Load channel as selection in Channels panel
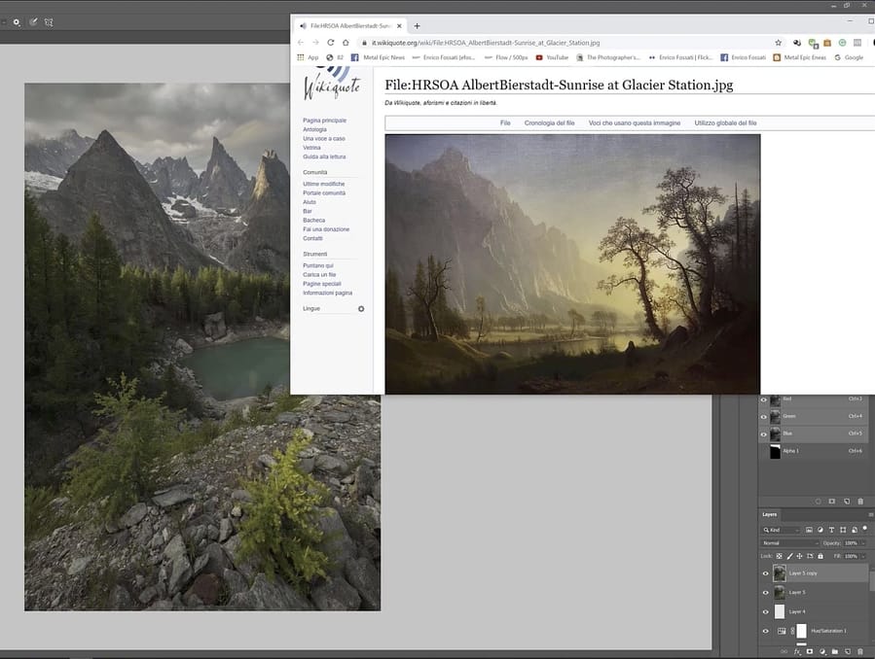 pos(819,502)
